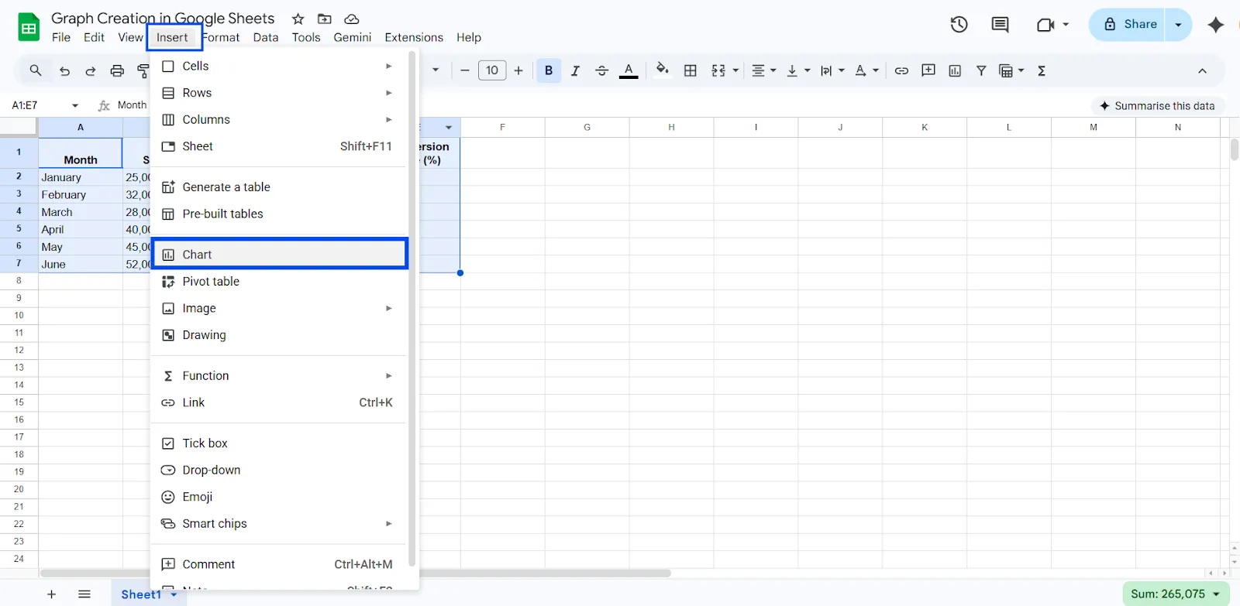Image resolution: width=1240 pixels, height=606 pixels.
Task: Open the name box dropdown arrow
Action: 75,106
